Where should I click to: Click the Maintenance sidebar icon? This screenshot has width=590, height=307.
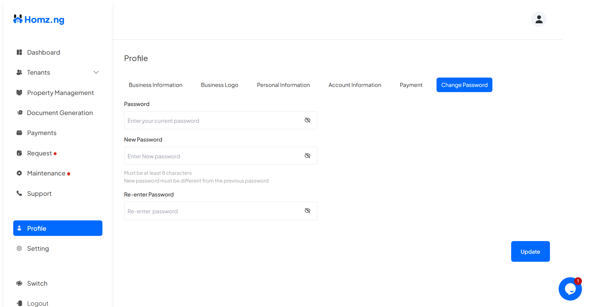(19, 173)
